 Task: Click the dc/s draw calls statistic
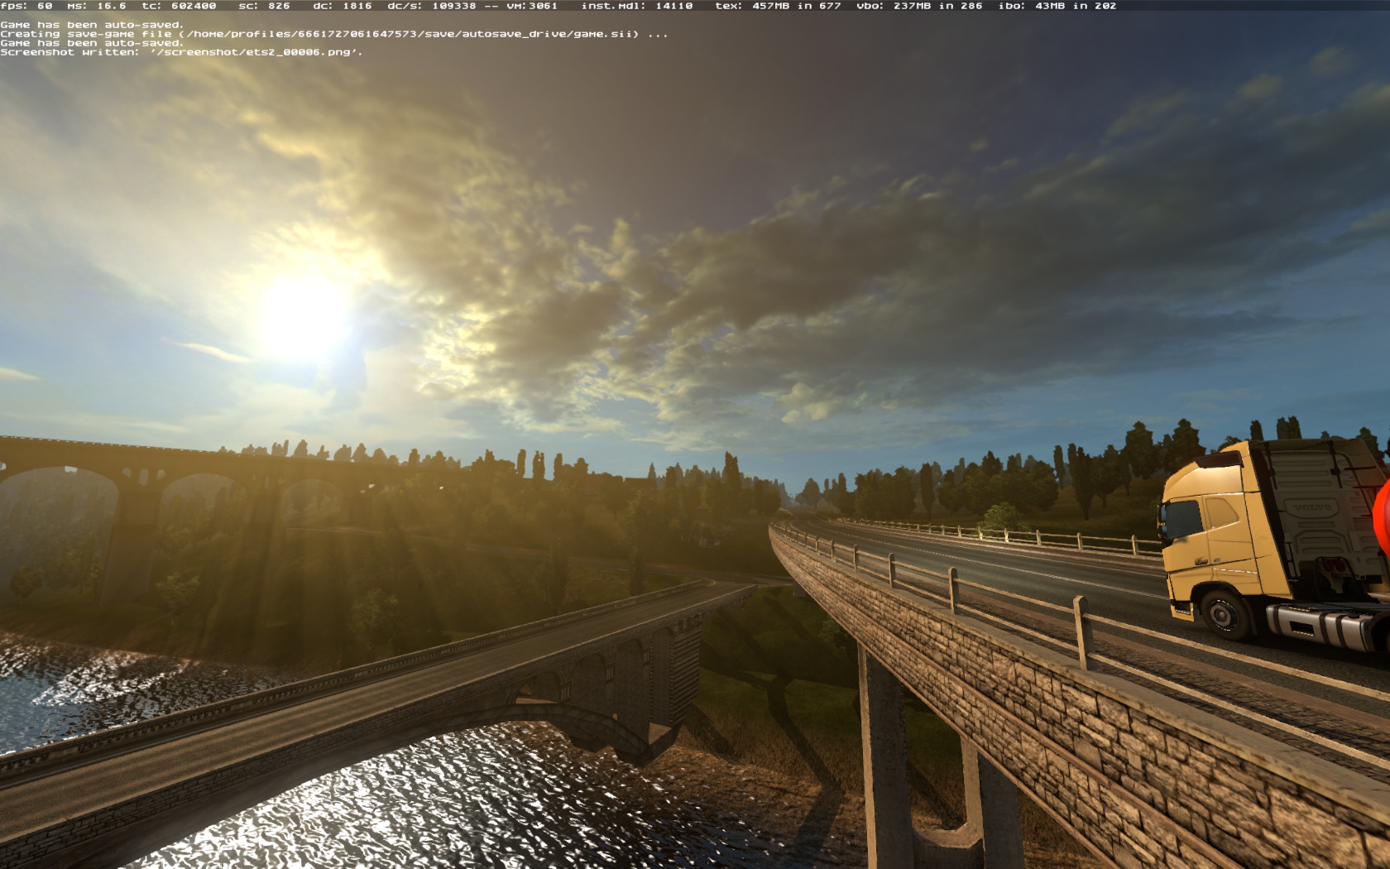pyautogui.click(x=432, y=6)
